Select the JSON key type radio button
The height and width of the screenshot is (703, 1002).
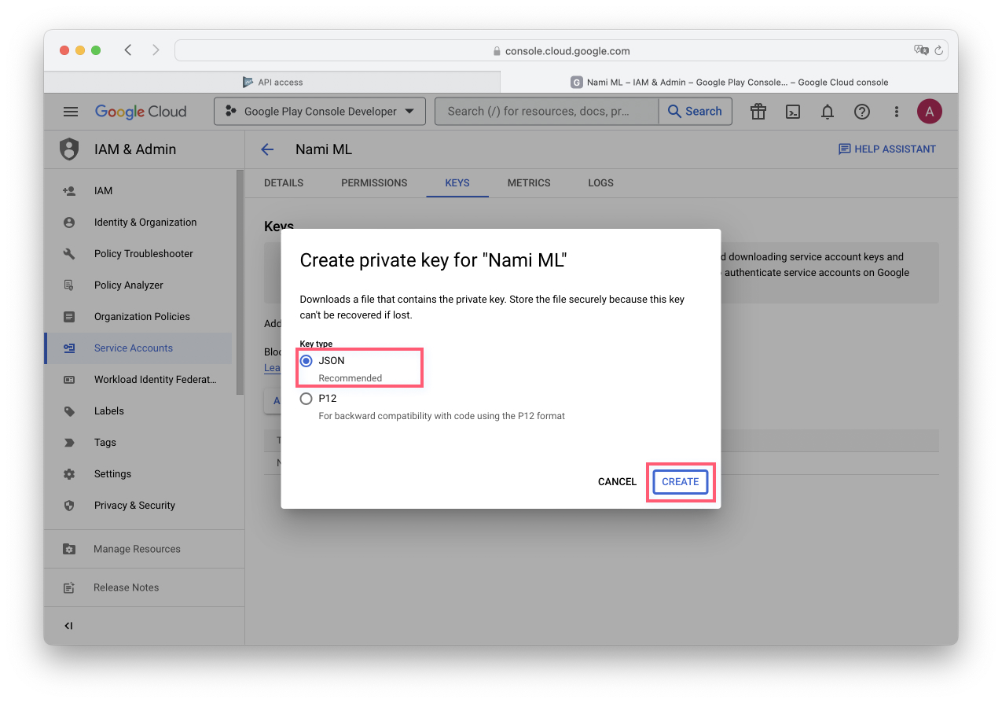point(306,361)
